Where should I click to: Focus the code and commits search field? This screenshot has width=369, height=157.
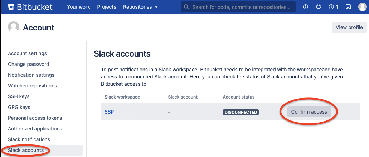coord(238,7)
